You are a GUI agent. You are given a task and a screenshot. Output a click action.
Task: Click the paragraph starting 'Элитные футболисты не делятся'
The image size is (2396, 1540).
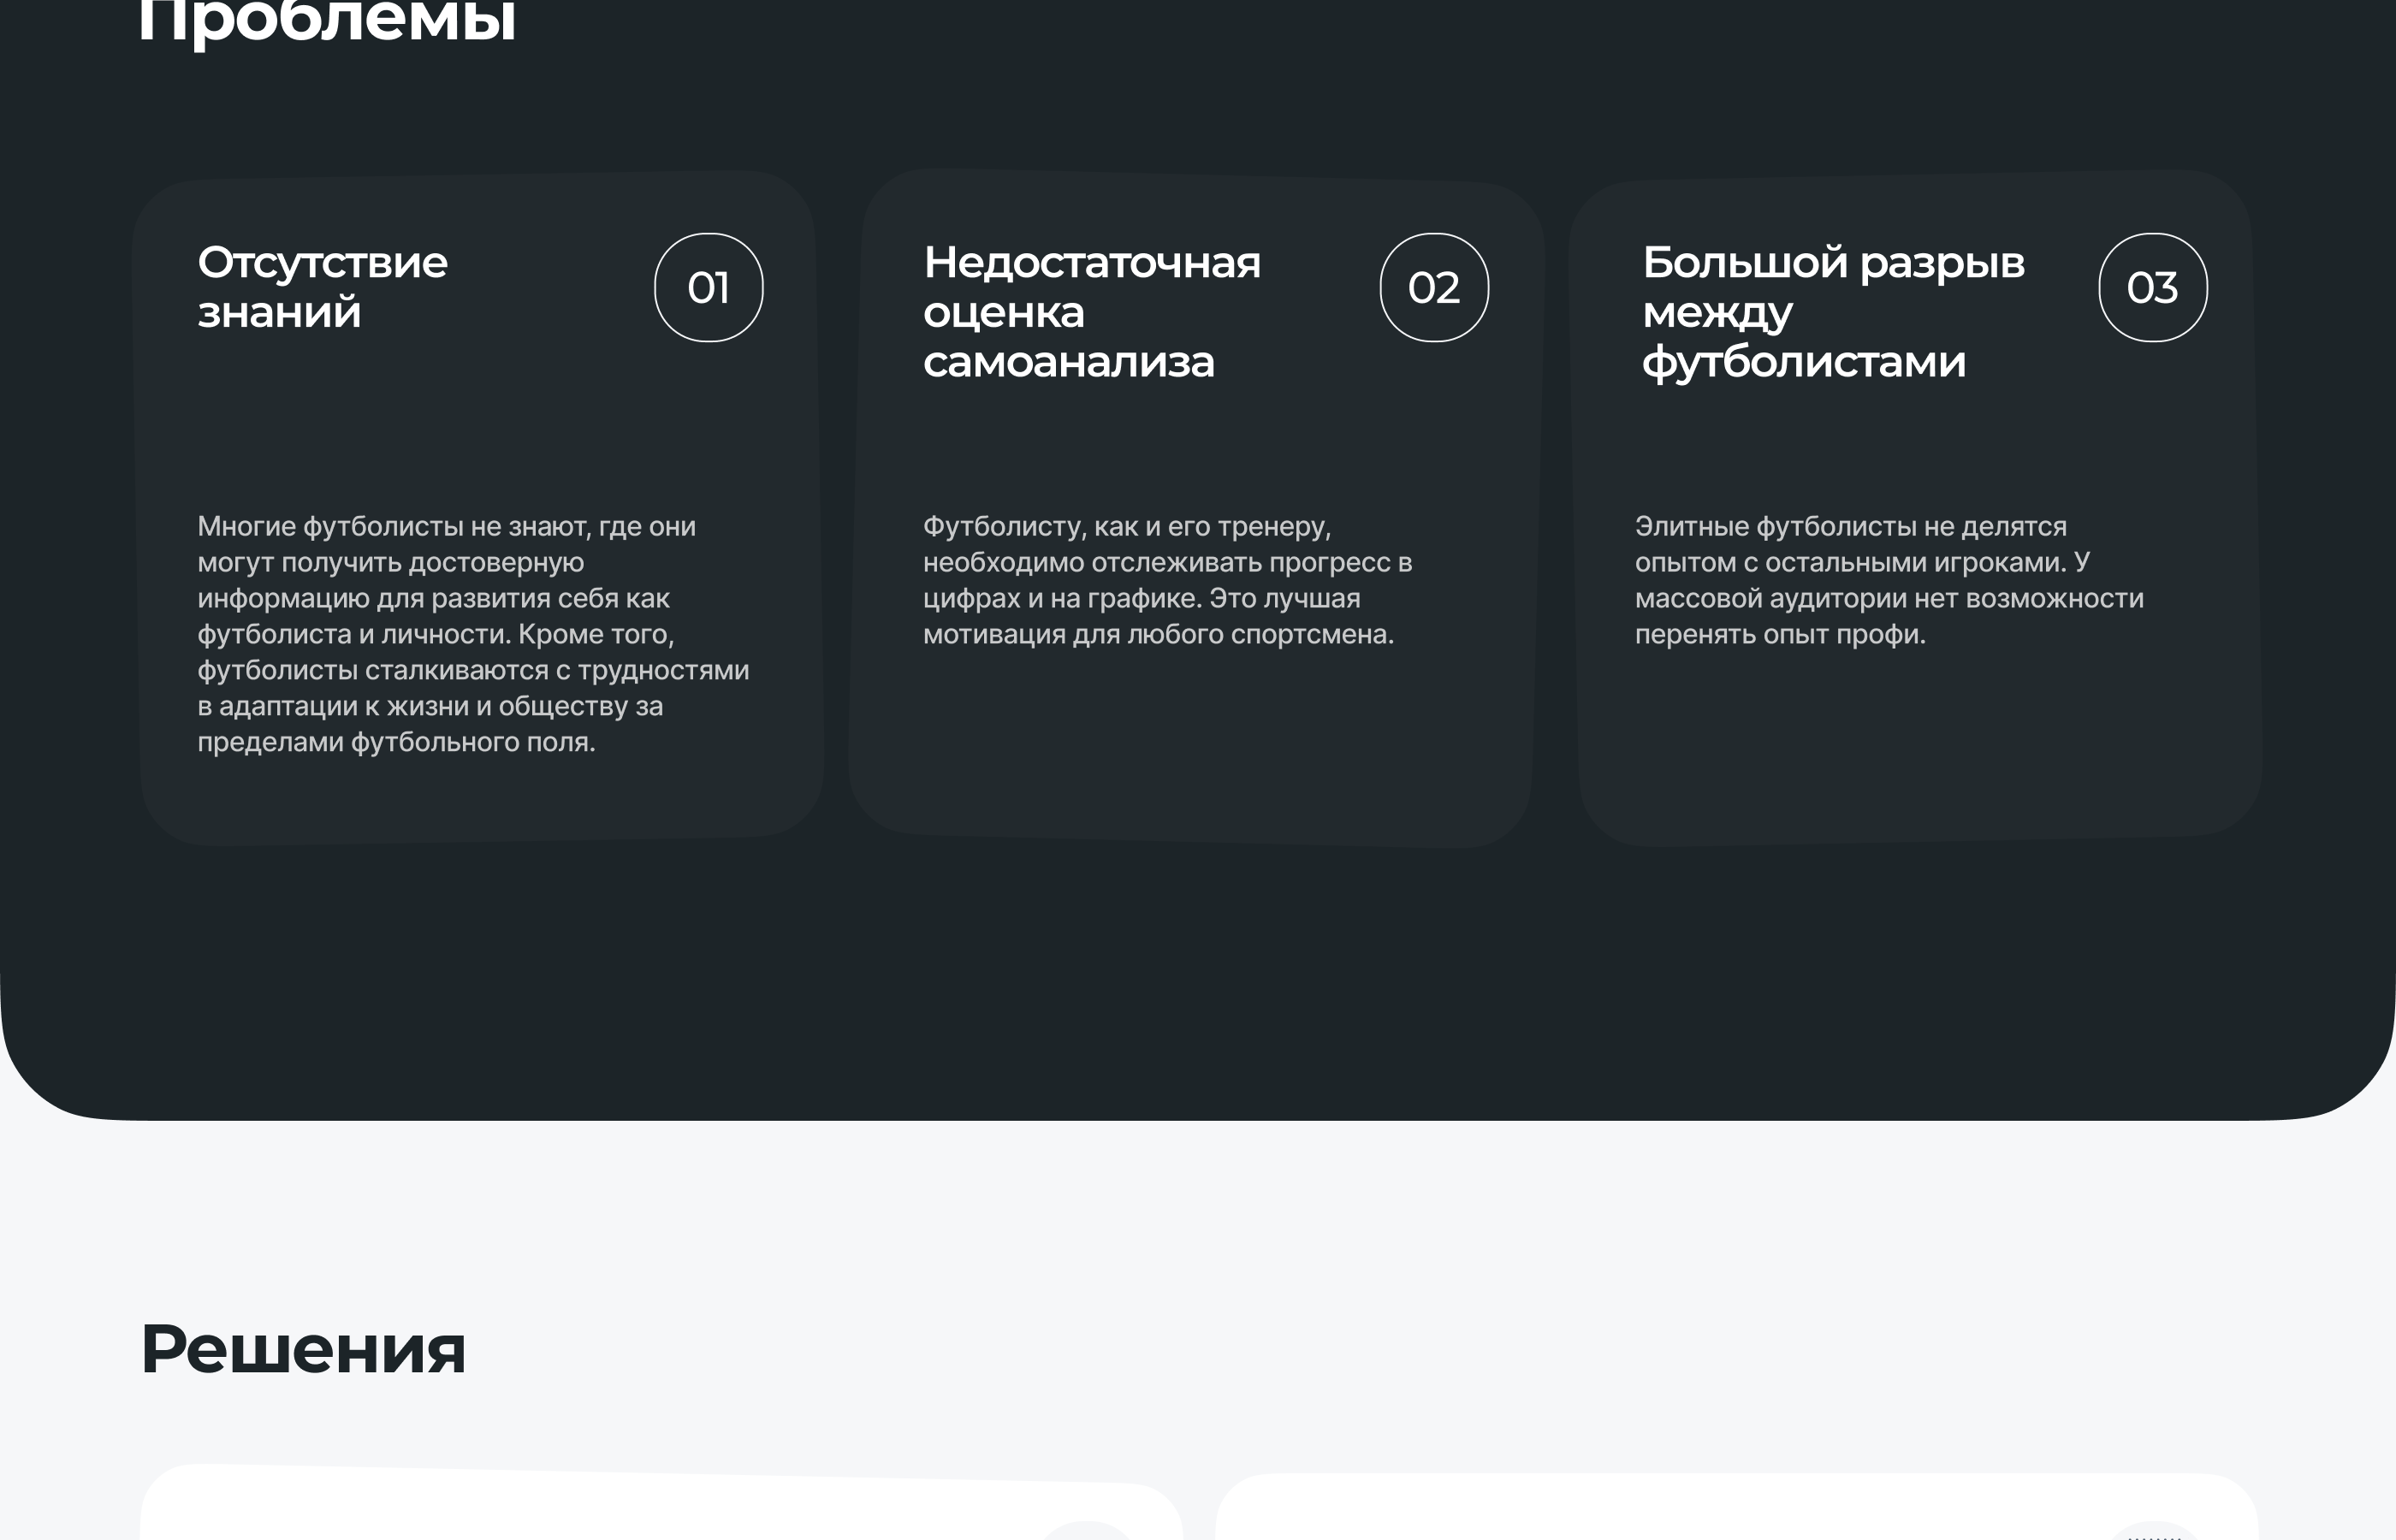(1888, 580)
